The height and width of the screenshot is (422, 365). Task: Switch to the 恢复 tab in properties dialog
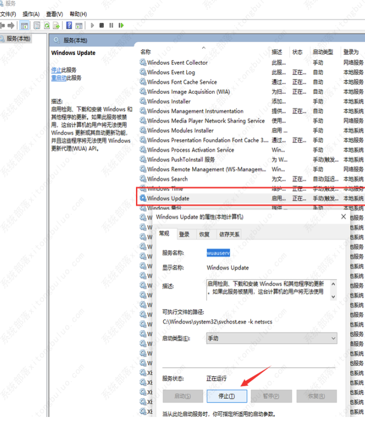coord(205,234)
